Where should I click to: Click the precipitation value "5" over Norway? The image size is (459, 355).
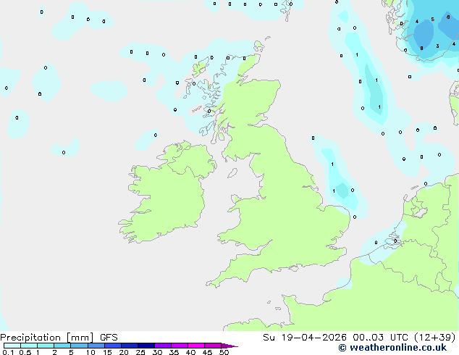click(x=433, y=20)
